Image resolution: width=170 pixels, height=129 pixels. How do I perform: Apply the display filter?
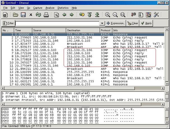pyautogui.click(x=146, y=23)
